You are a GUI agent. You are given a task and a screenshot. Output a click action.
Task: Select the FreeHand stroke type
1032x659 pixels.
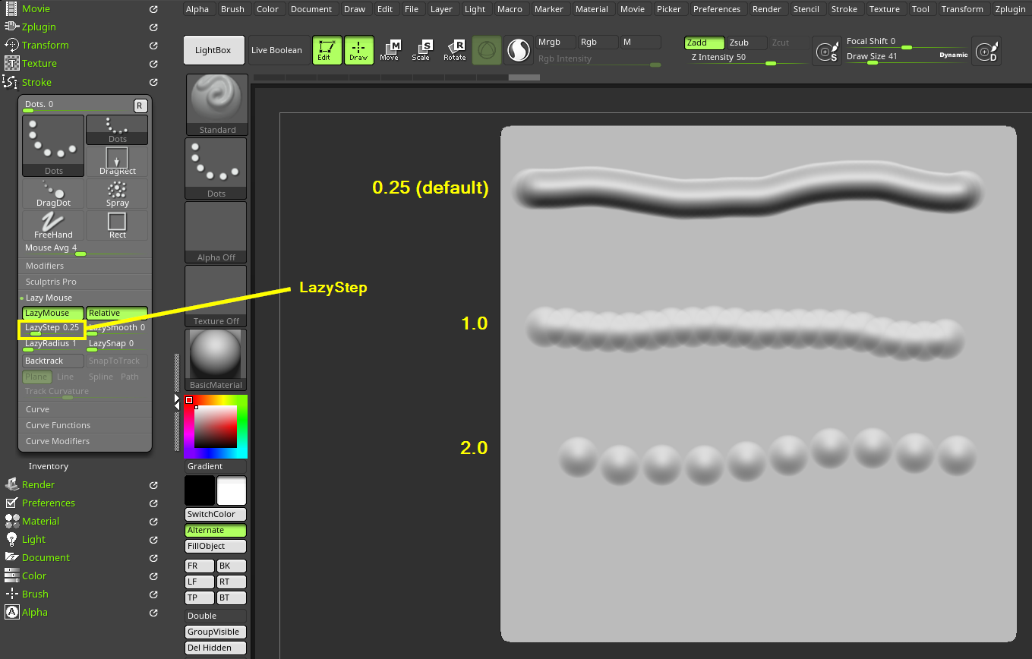(53, 225)
